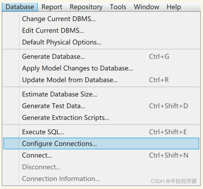Screen dimensions: 203x189
Task: Open the Window menu
Action: (146, 7)
